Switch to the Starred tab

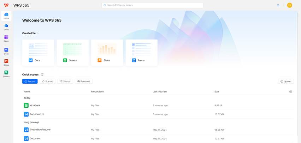tap(47, 81)
